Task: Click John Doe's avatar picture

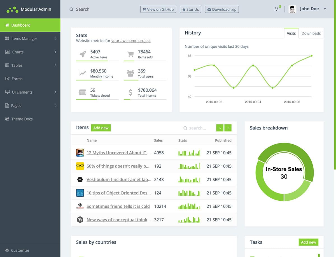Action: 292,9
